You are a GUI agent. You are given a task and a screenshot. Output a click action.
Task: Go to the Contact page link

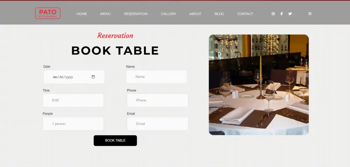click(x=245, y=14)
